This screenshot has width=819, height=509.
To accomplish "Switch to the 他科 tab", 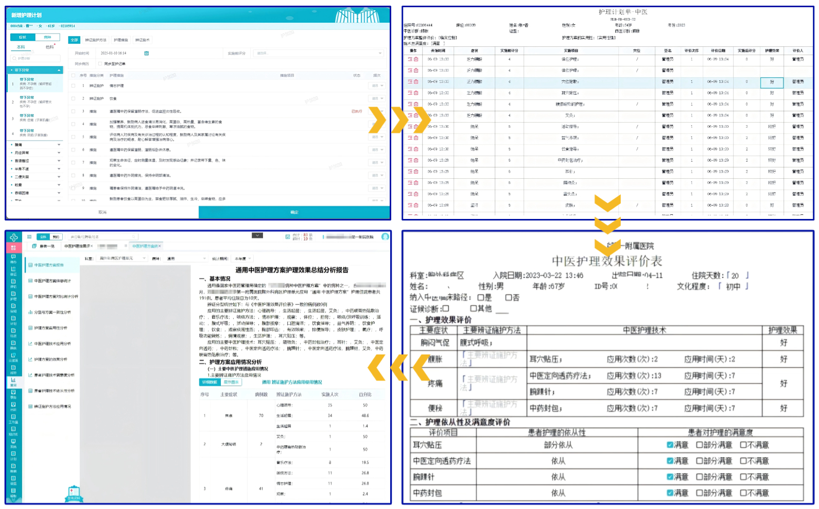I will point(49,47).
